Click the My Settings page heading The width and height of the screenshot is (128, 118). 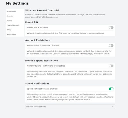click(17, 3)
